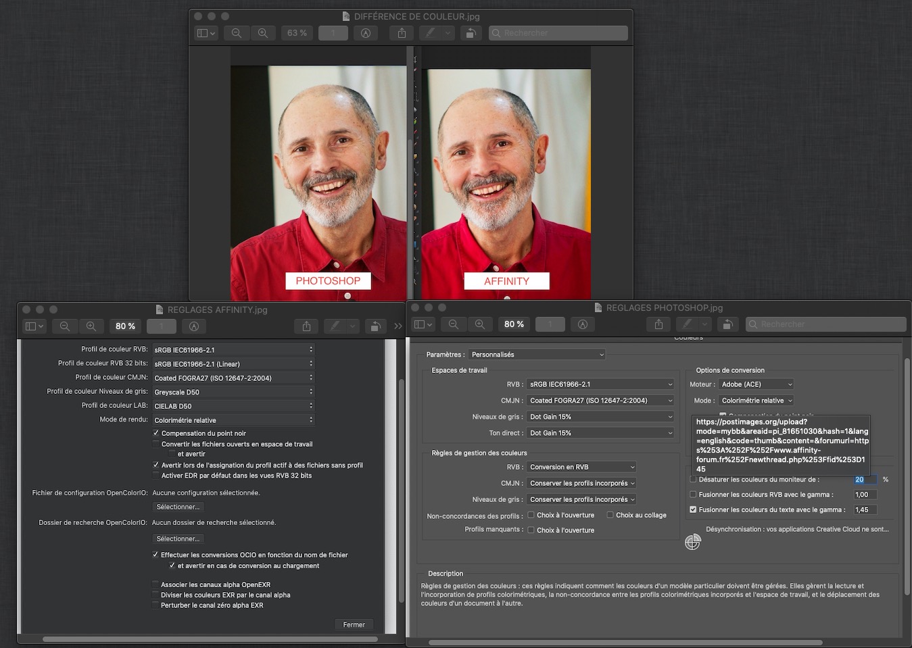The width and height of the screenshot is (912, 648).
Task: Click highlight annotation icon in REGLAGES AFFINITY window
Action: point(194,326)
